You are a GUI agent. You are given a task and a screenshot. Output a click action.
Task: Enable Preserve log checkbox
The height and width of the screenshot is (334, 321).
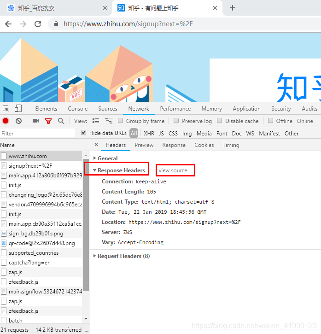[176, 121]
